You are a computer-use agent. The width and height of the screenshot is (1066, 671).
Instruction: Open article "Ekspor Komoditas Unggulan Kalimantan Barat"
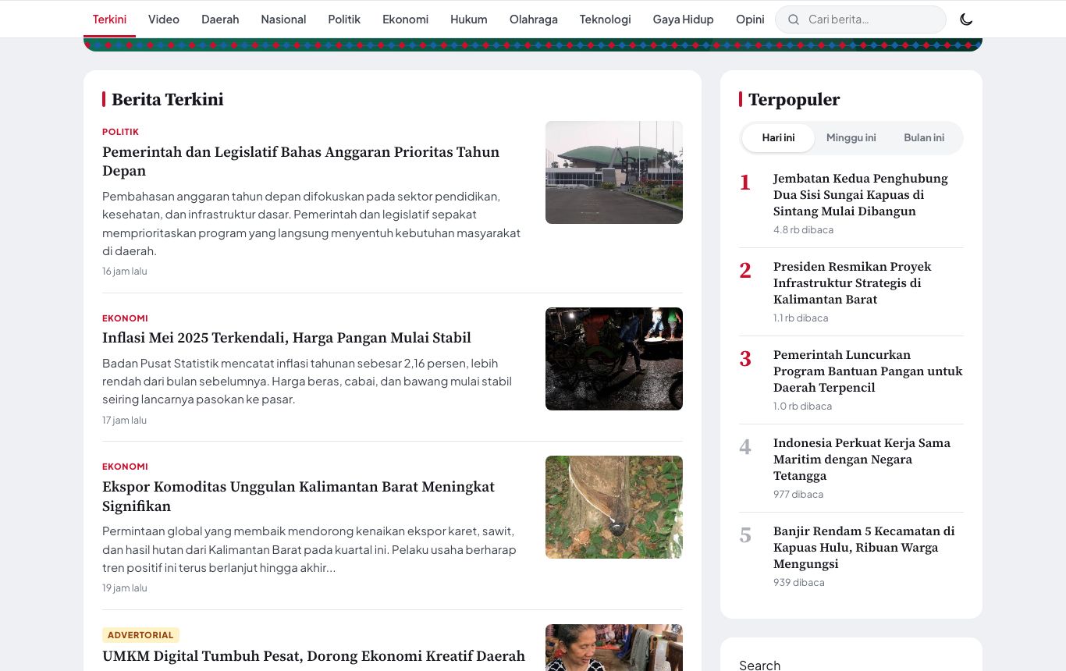(298, 496)
